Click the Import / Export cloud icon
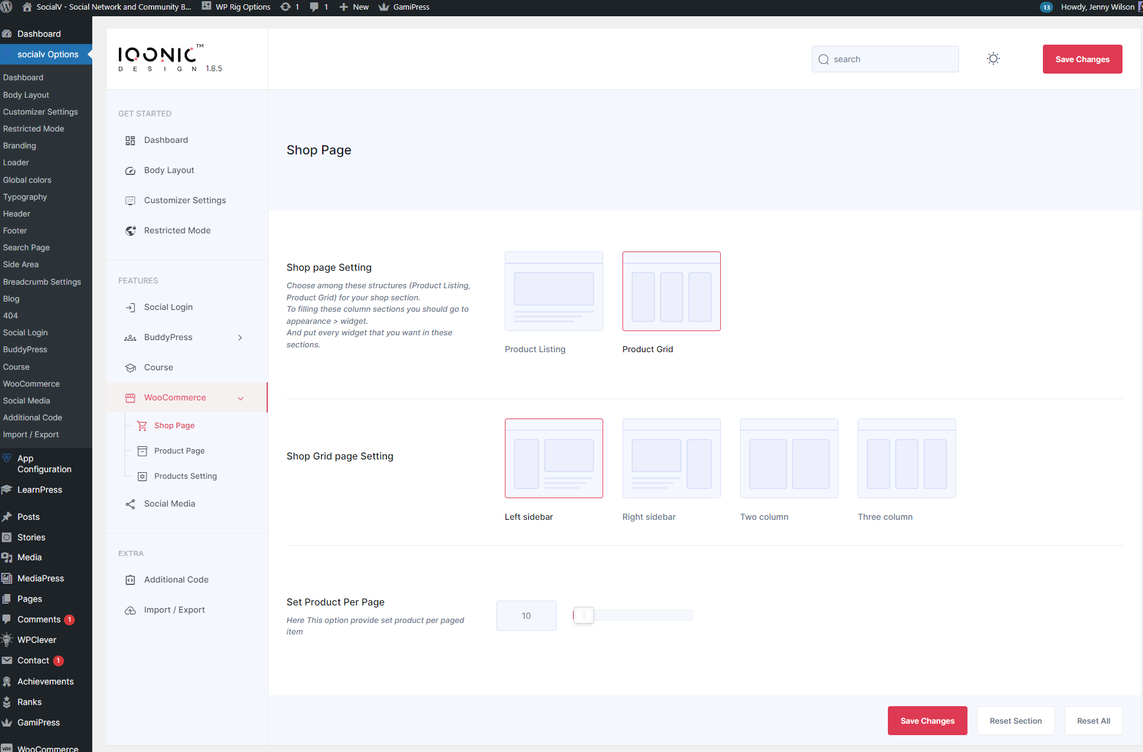This screenshot has width=1143, height=752. (x=130, y=610)
